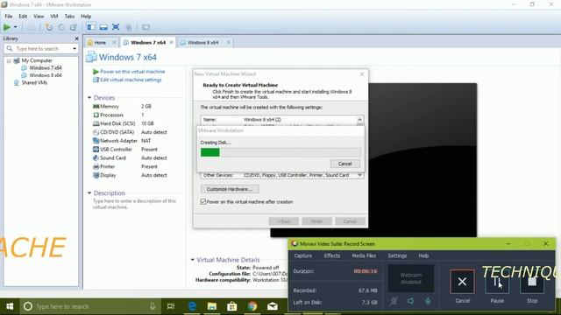Click the Network Adapter device row
The image size is (561, 315).
click(131, 141)
